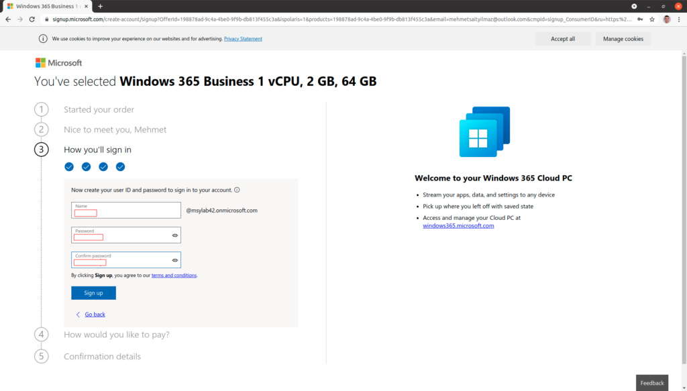Select the Windows 365 Business browser tab
The height and width of the screenshot is (391, 687).
point(46,6)
